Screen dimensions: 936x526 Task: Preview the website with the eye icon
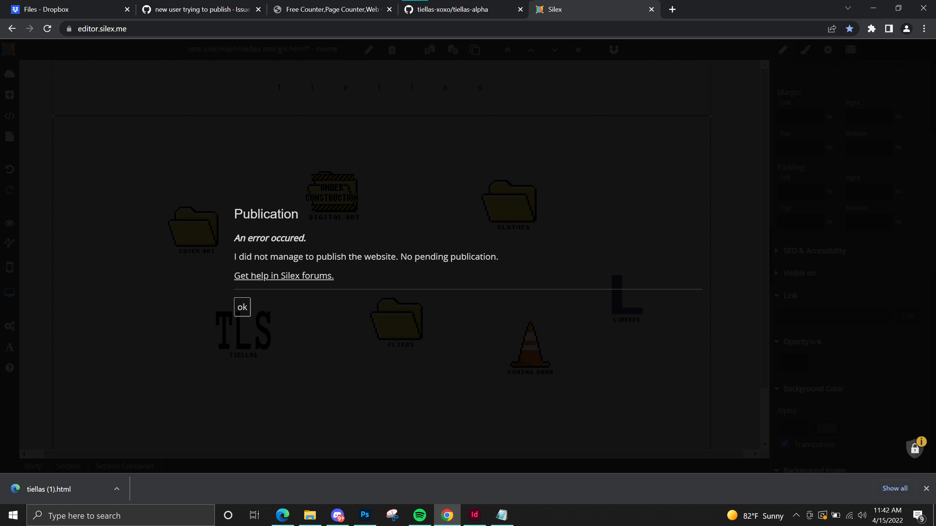coord(10,223)
